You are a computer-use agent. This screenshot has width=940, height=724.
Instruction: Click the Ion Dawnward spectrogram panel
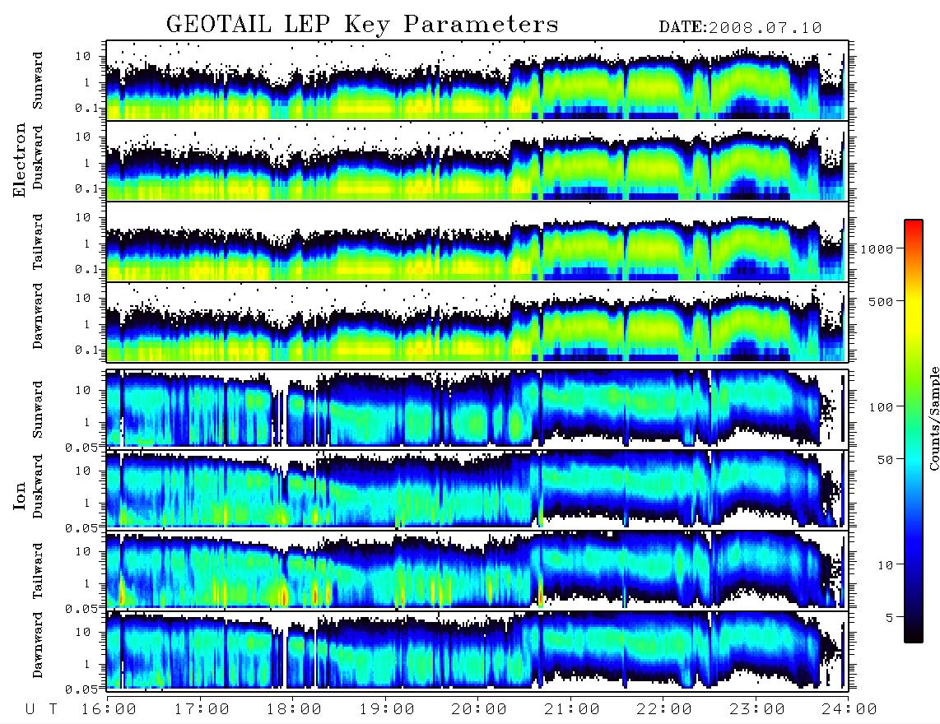point(477,651)
